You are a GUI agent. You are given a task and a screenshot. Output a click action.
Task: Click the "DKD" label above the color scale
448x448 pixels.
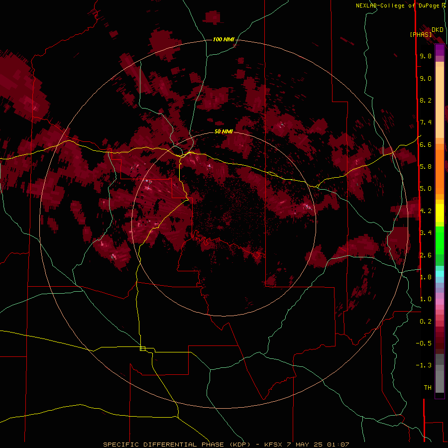coord(438,30)
